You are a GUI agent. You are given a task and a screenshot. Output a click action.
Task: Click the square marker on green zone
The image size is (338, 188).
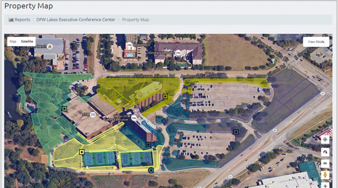[x=64, y=109]
